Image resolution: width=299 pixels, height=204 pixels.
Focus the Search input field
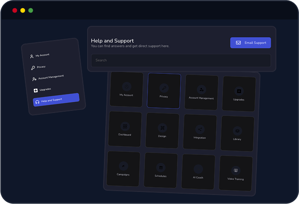click(181, 60)
